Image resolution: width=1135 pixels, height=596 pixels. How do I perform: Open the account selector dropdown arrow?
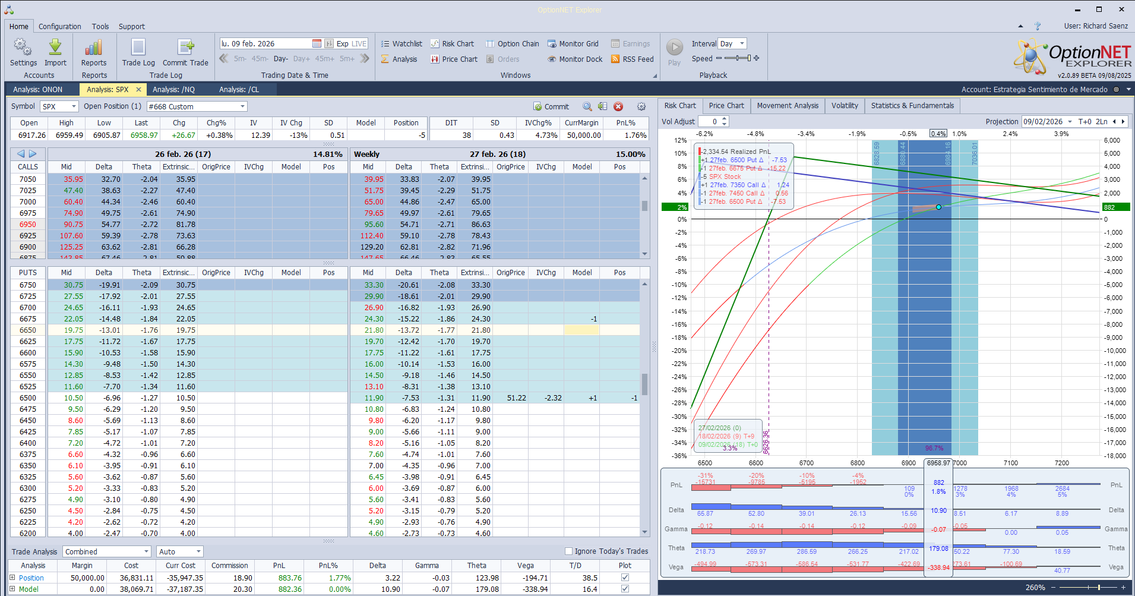1128,89
